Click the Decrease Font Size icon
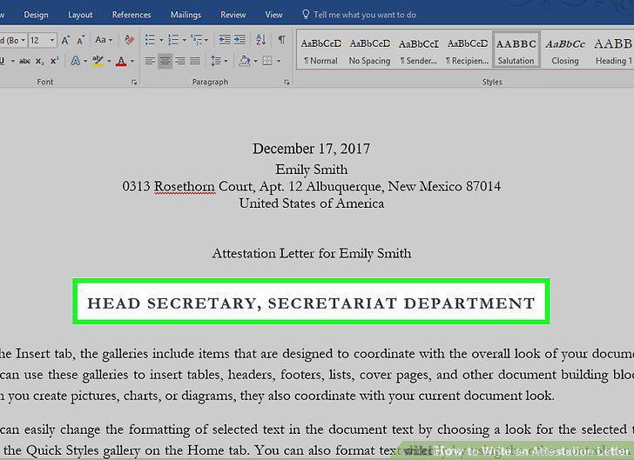The height and width of the screenshot is (460, 634). [x=80, y=40]
